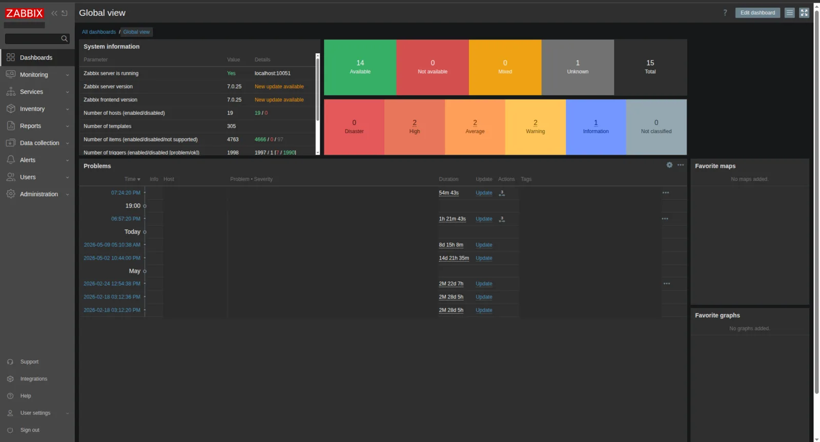
Task: Expand Inventory submenu chevron
Action: pos(67,109)
